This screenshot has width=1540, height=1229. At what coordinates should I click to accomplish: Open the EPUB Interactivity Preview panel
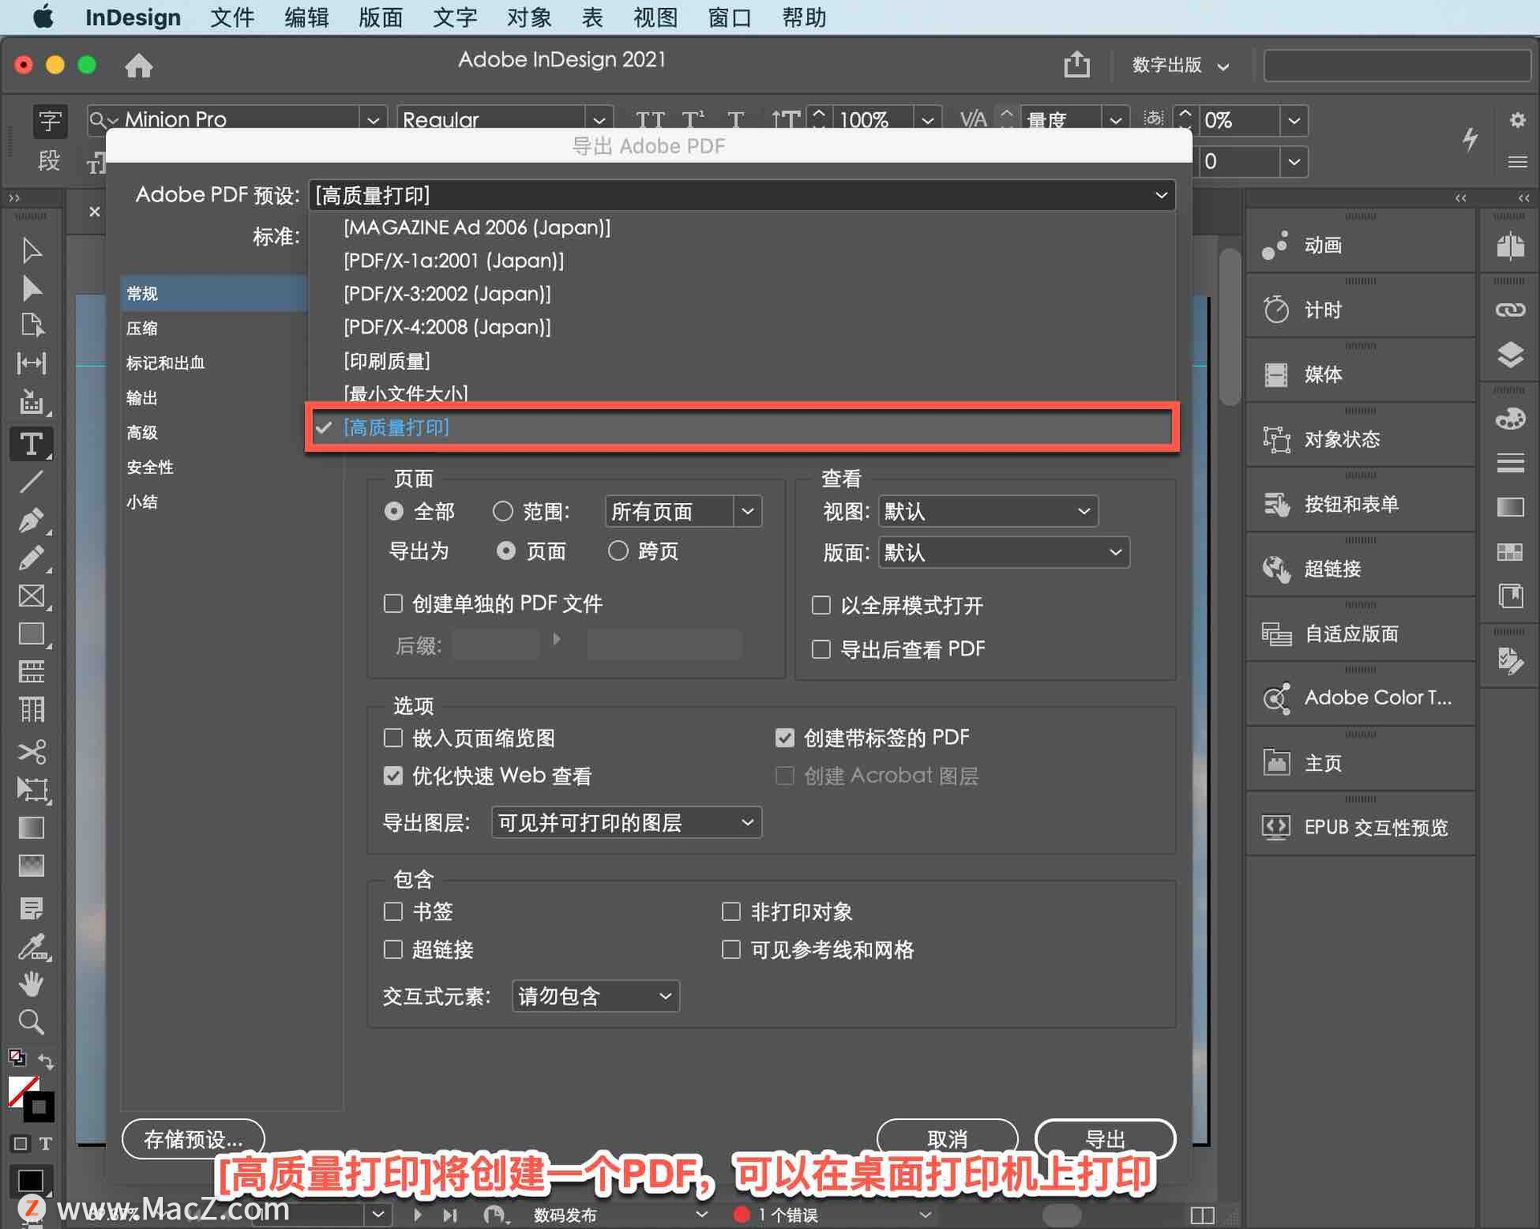1360,827
